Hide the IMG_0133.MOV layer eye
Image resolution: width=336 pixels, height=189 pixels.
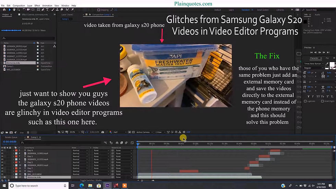pos(2,174)
